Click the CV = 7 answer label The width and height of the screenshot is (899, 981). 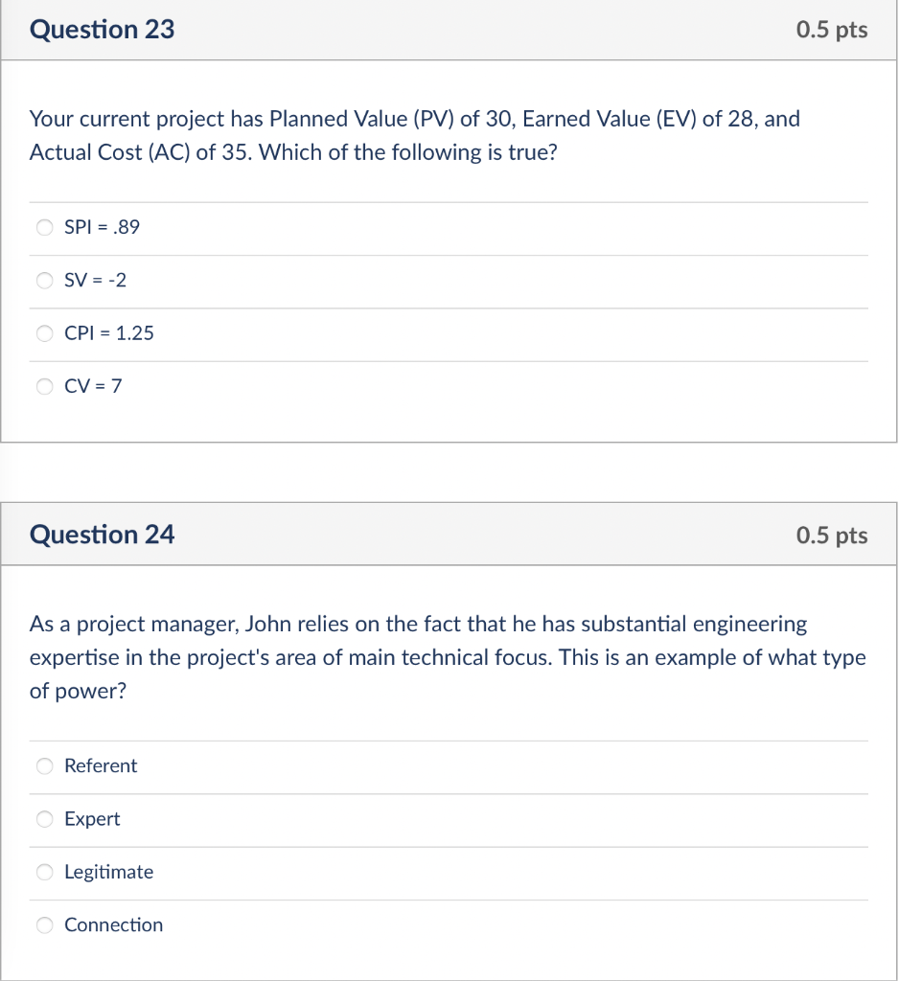click(95, 386)
